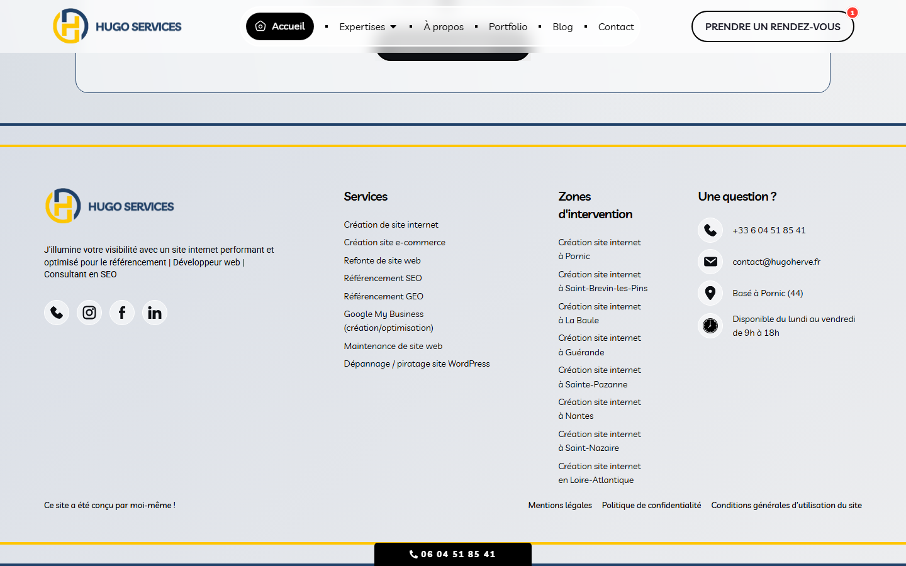Screen dimensions: 906x566
Task: Open Création site e-commerce link
Action: point(394,242)
